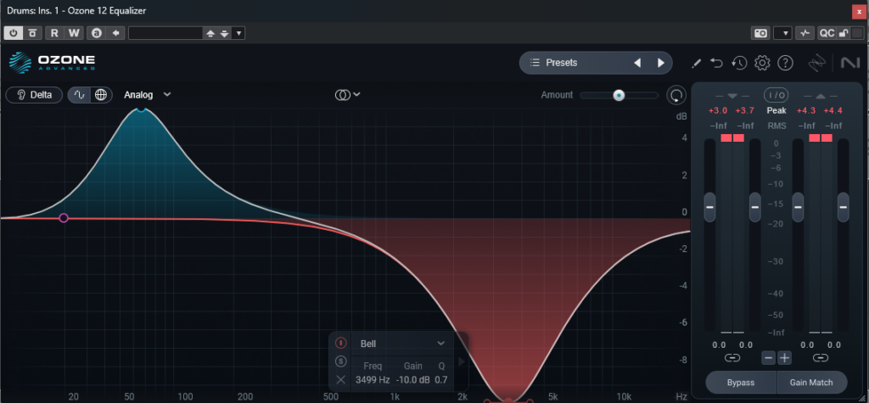Click the iZotope scribble logo icon
The width and height of the screenshot is (869, 403).
point(816,63)
